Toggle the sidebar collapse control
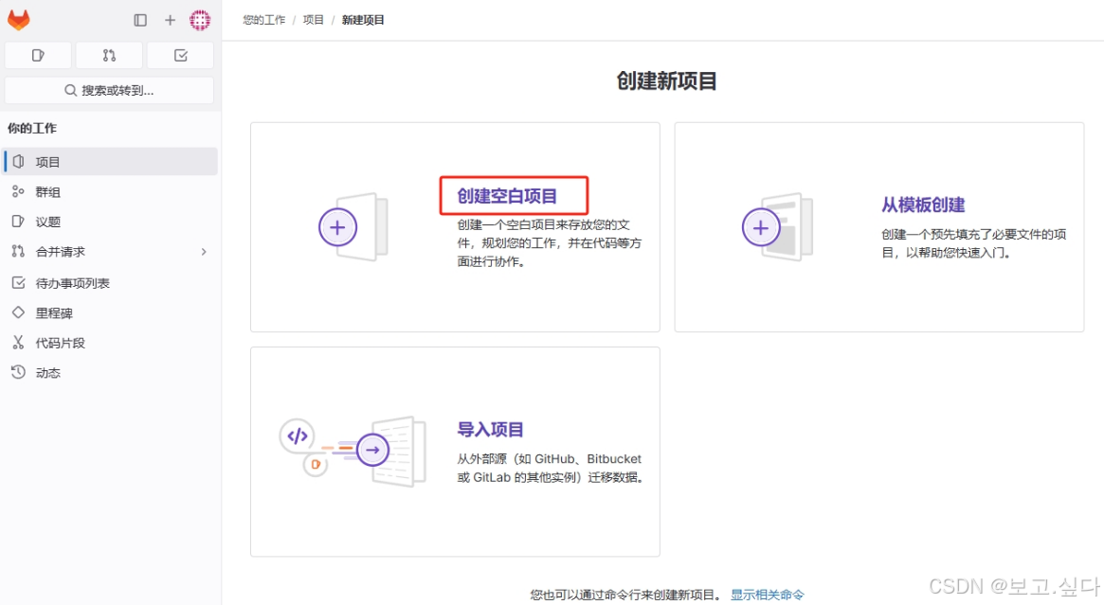The image size is (1104, 605). point(139,19)
